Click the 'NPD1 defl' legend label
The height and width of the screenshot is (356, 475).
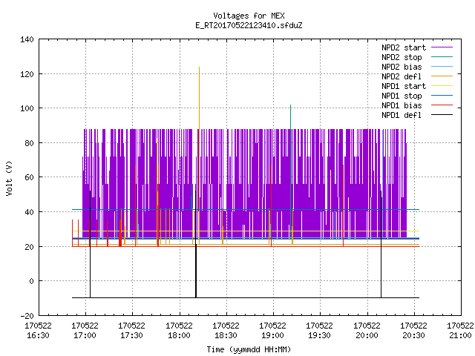tap(402, 116)
